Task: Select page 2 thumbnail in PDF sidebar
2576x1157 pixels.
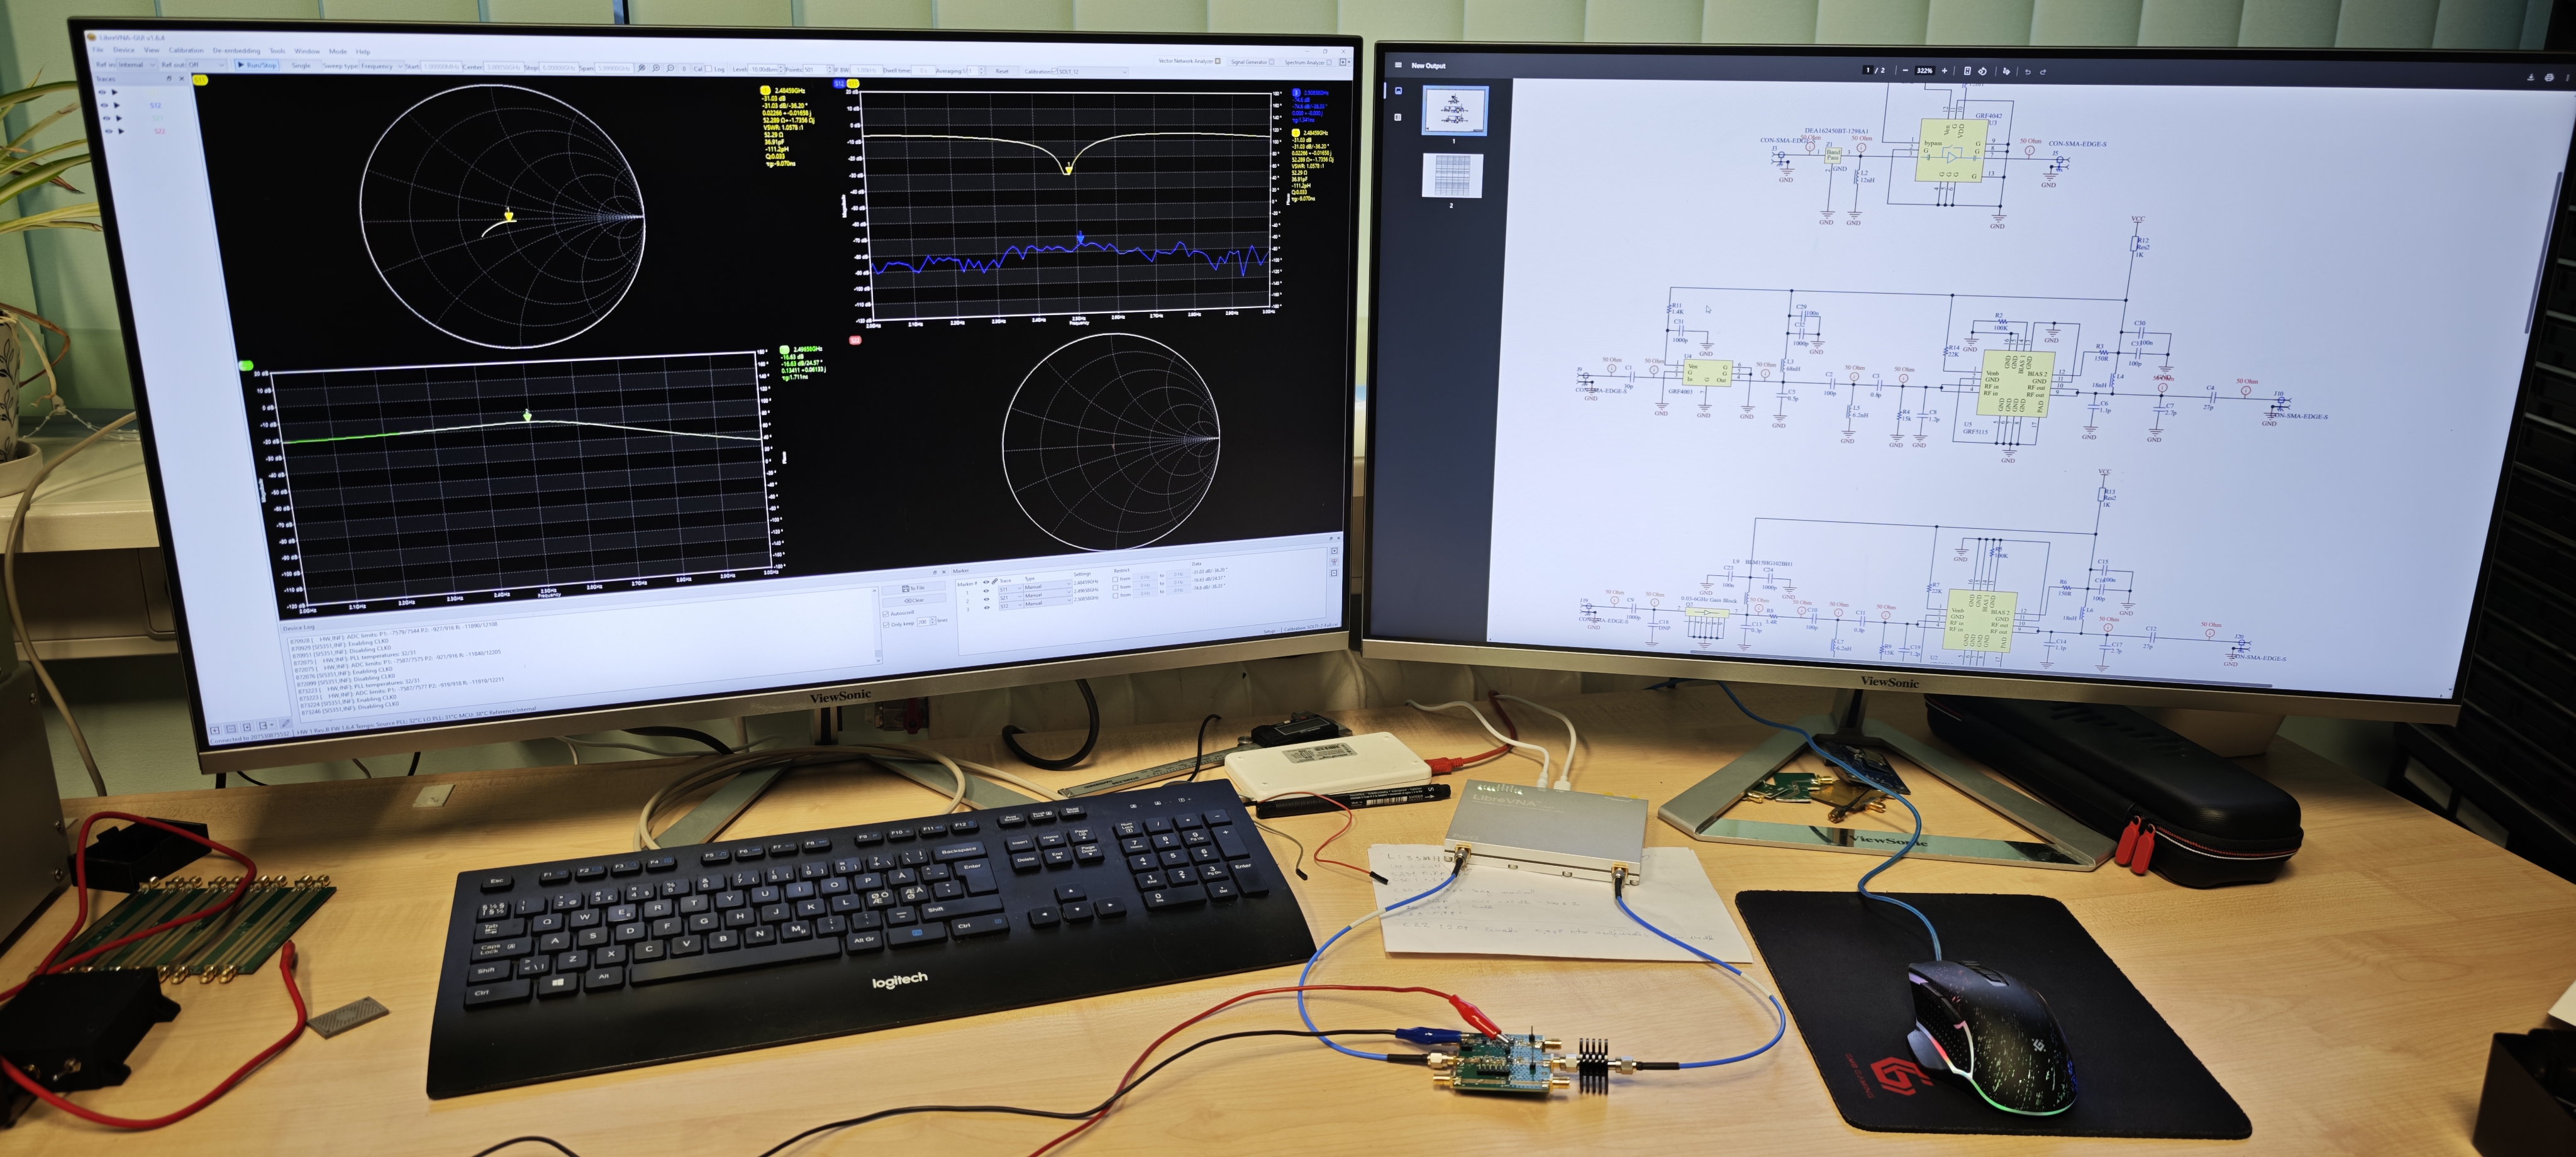Action: click(1451, 177)
